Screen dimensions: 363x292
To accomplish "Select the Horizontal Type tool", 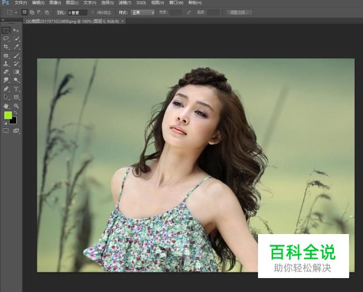I will 16,89.
